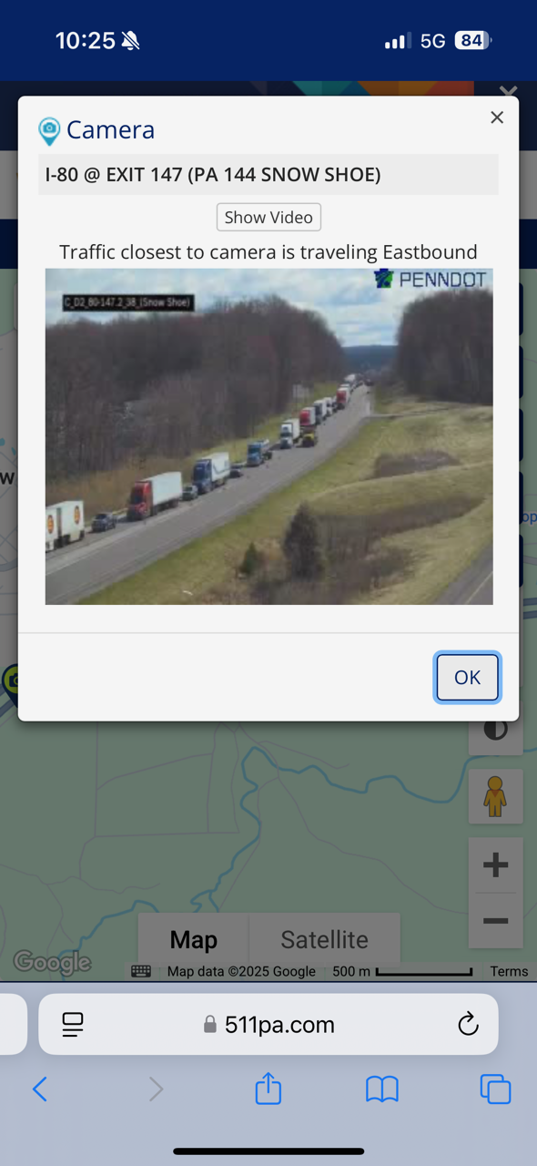Toggle the map contrast half-circle icon
The width and height of the screenshot is (537, 1166).
pyautogui.click(x=496, y=730)
